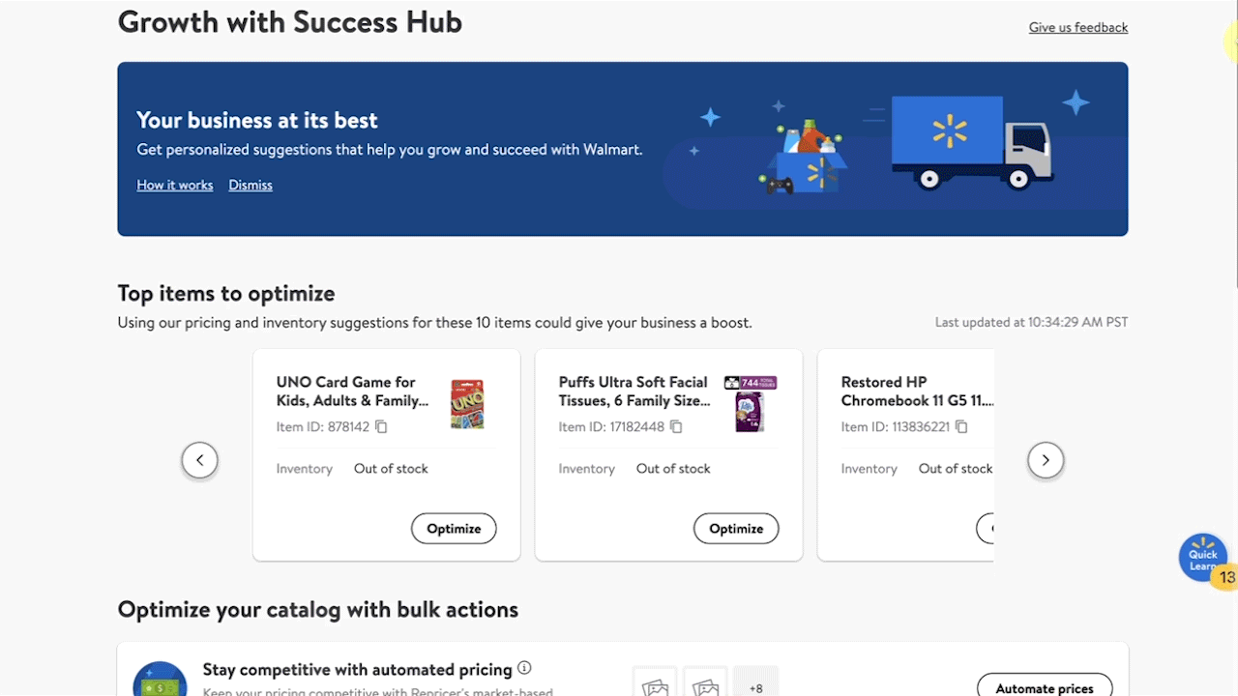This screenshot has width=1238, height=696.
Task: Show previous items with left carousel arrow
Action: tap(200, 460)
